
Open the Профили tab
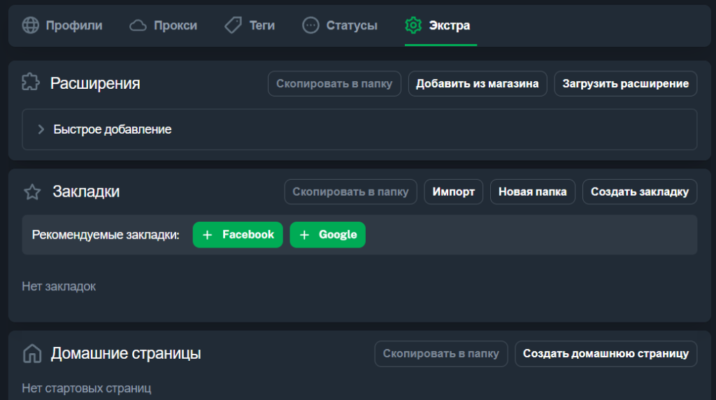(x=62, y=26)
